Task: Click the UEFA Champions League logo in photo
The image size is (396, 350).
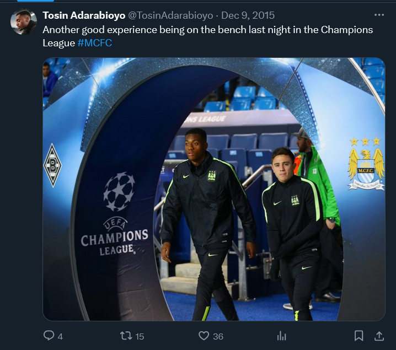Action: point(115,214)
